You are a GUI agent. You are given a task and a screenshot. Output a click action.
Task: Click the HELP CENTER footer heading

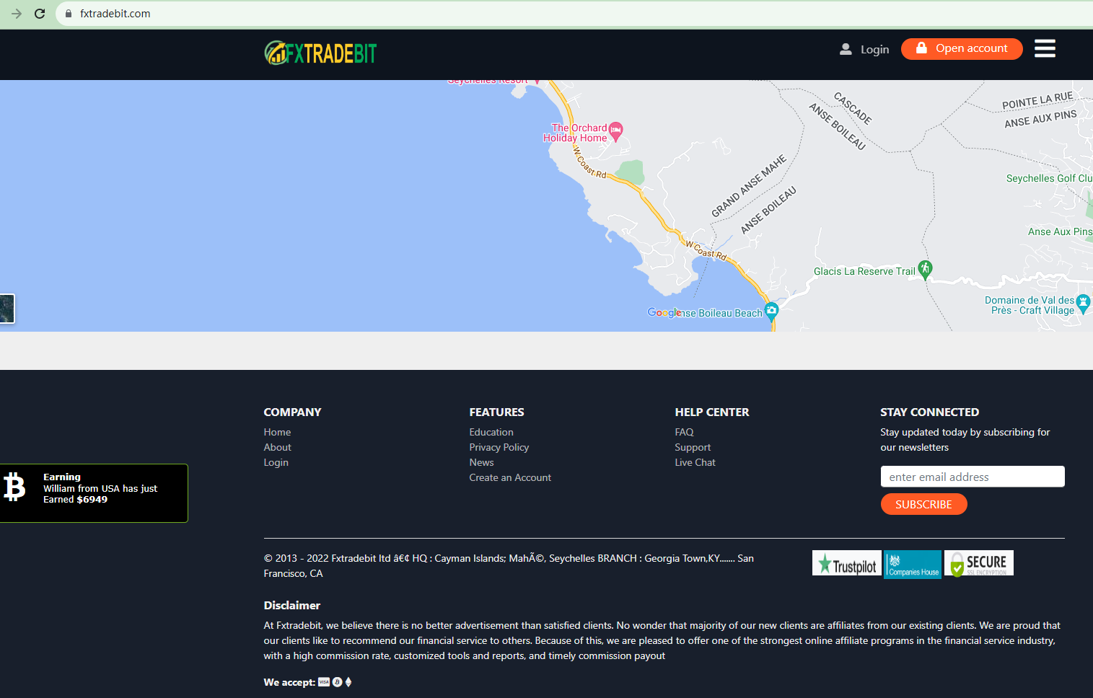coord(712,412)
